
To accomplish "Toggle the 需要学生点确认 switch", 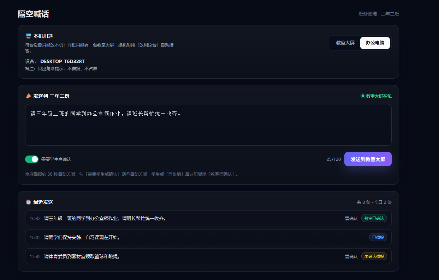I will click(32, 159).
